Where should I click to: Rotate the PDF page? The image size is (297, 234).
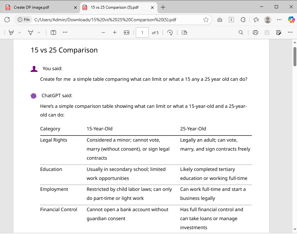tap(170, 33)
